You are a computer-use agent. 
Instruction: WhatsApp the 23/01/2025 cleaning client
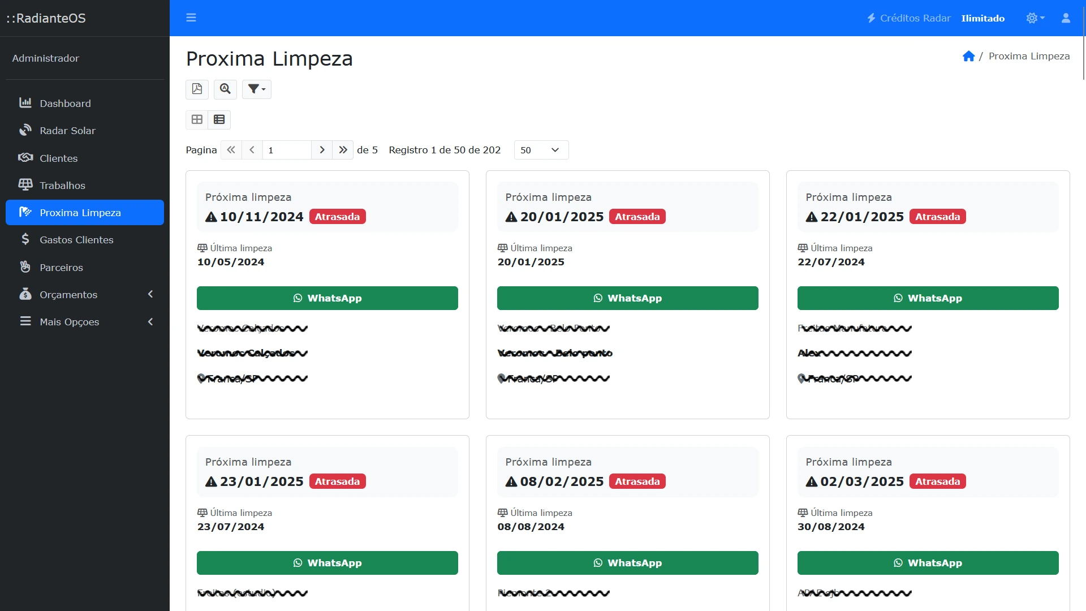point(327,563)
